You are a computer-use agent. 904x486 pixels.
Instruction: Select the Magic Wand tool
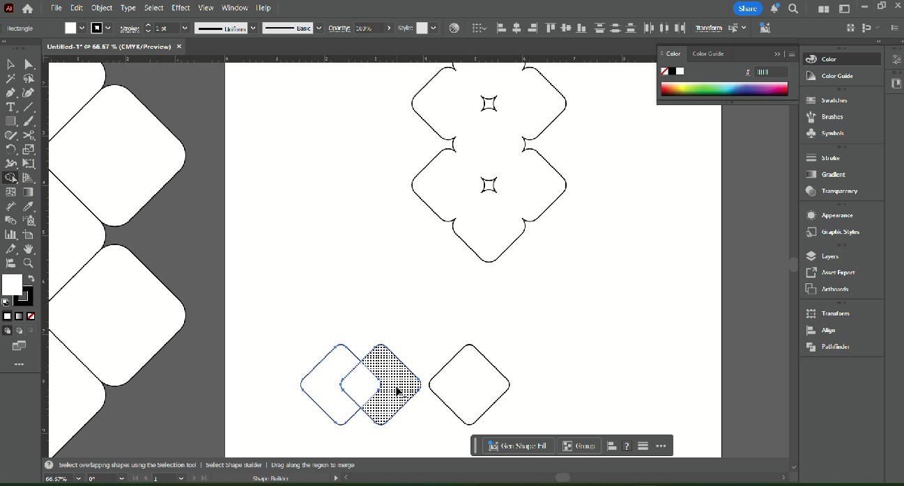coord(10,79)
